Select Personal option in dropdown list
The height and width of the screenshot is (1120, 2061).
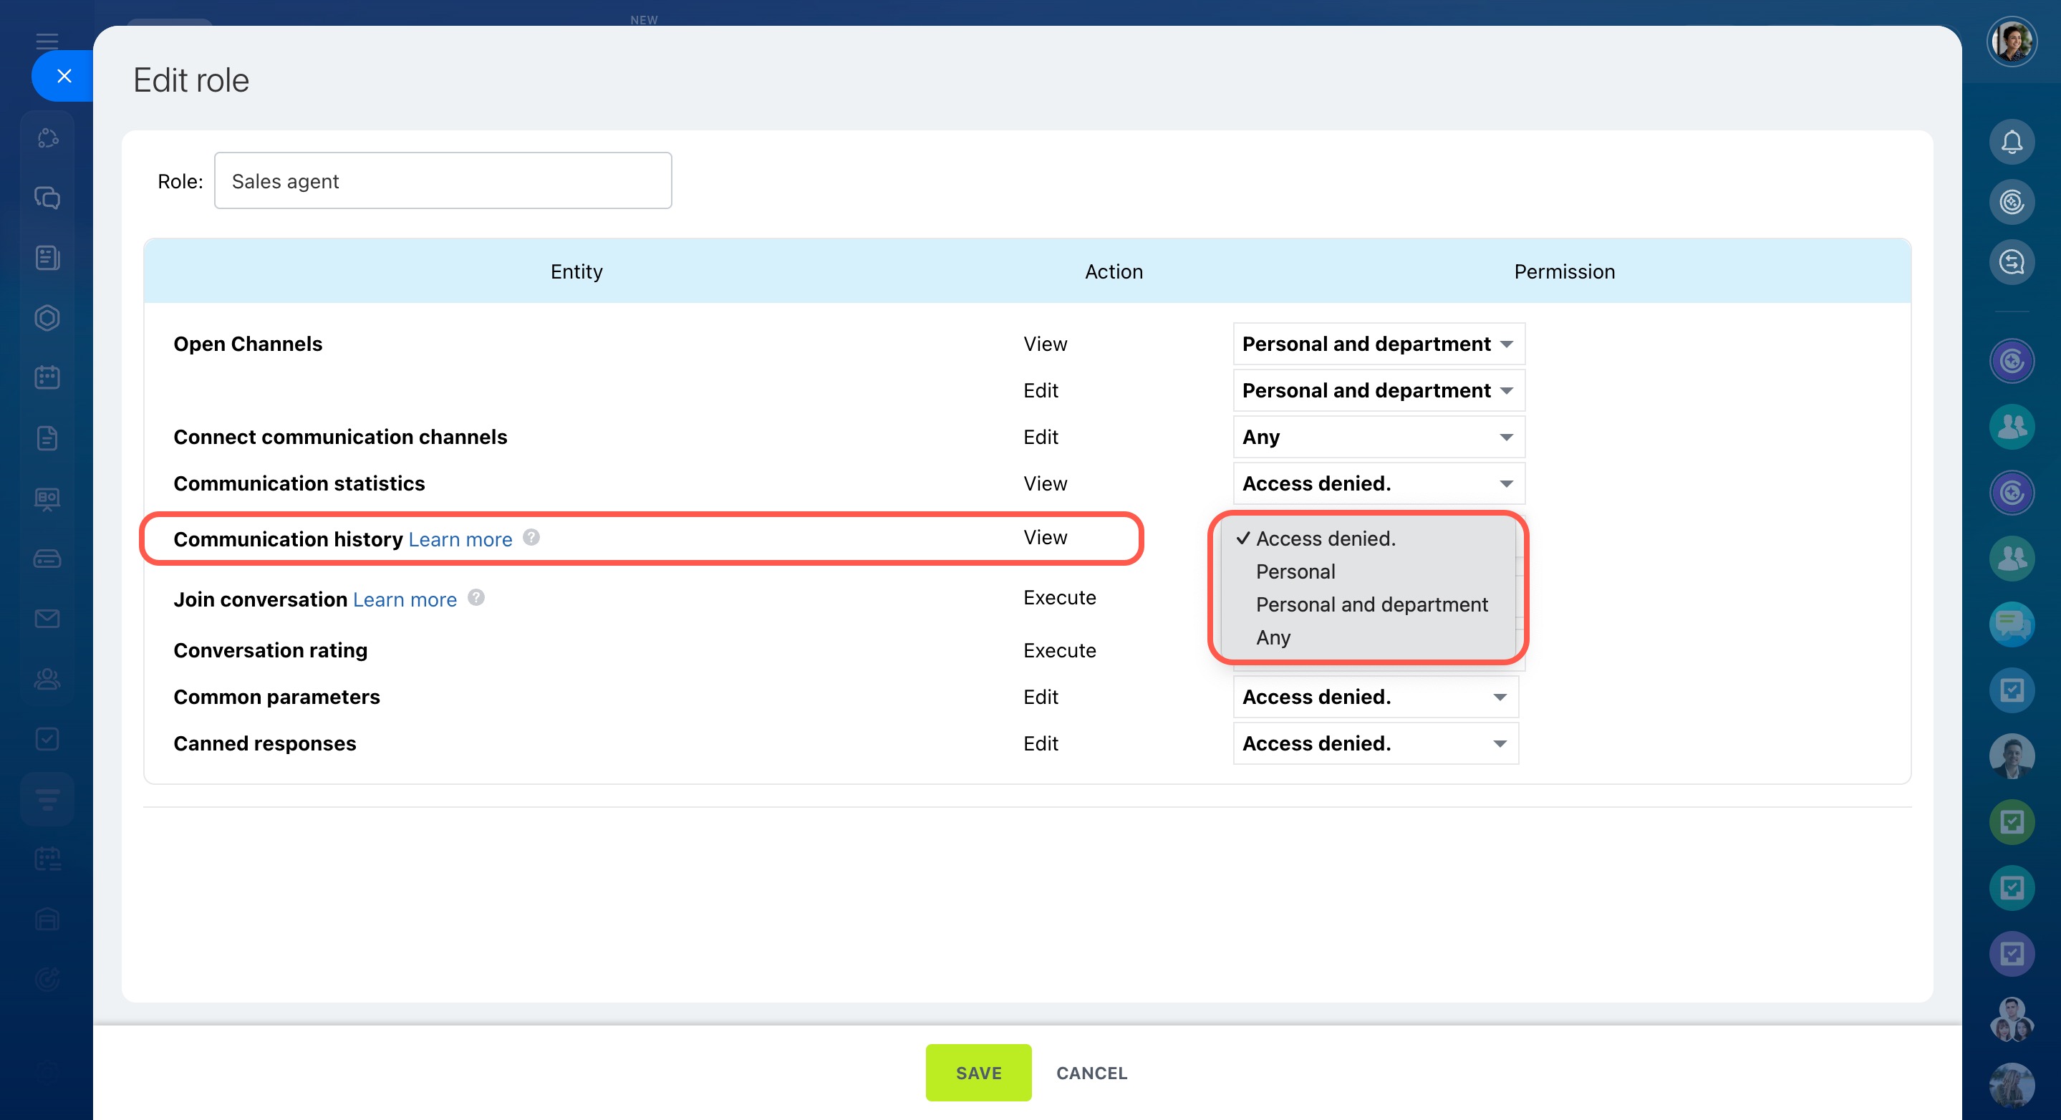[1295, 572]
